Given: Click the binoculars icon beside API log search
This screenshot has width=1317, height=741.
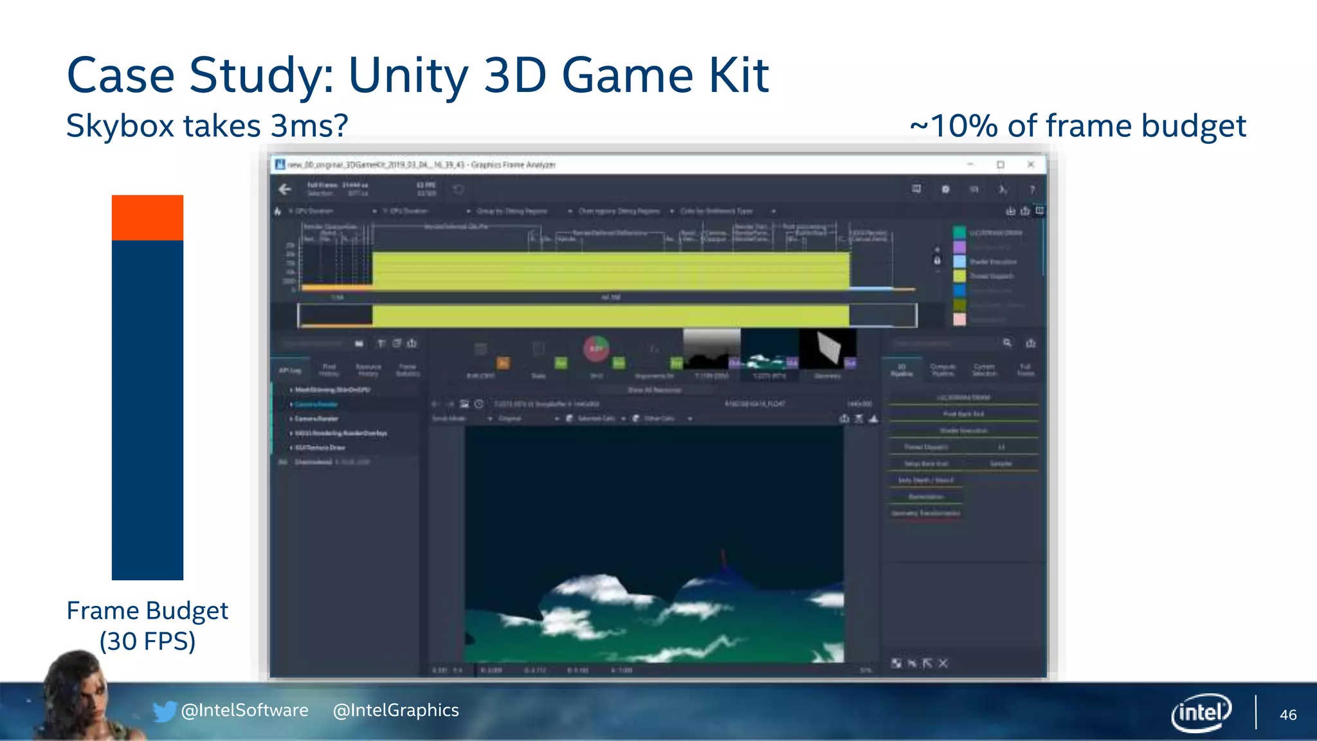Looking at the screenshot, I should pos(359,343).
